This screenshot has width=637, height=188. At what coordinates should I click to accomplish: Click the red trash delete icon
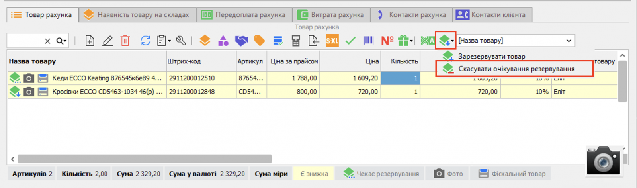(x=125, y=41)
